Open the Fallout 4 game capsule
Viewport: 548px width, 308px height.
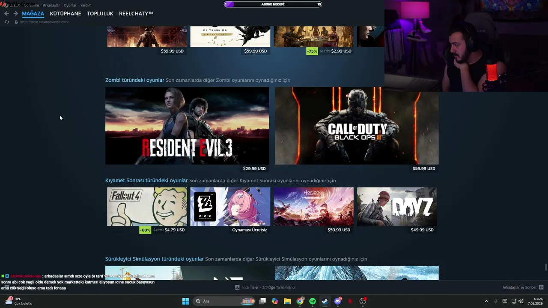point(147,207)
